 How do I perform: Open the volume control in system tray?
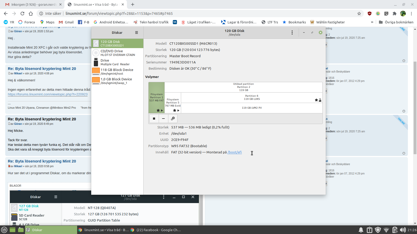click(403, 230)
